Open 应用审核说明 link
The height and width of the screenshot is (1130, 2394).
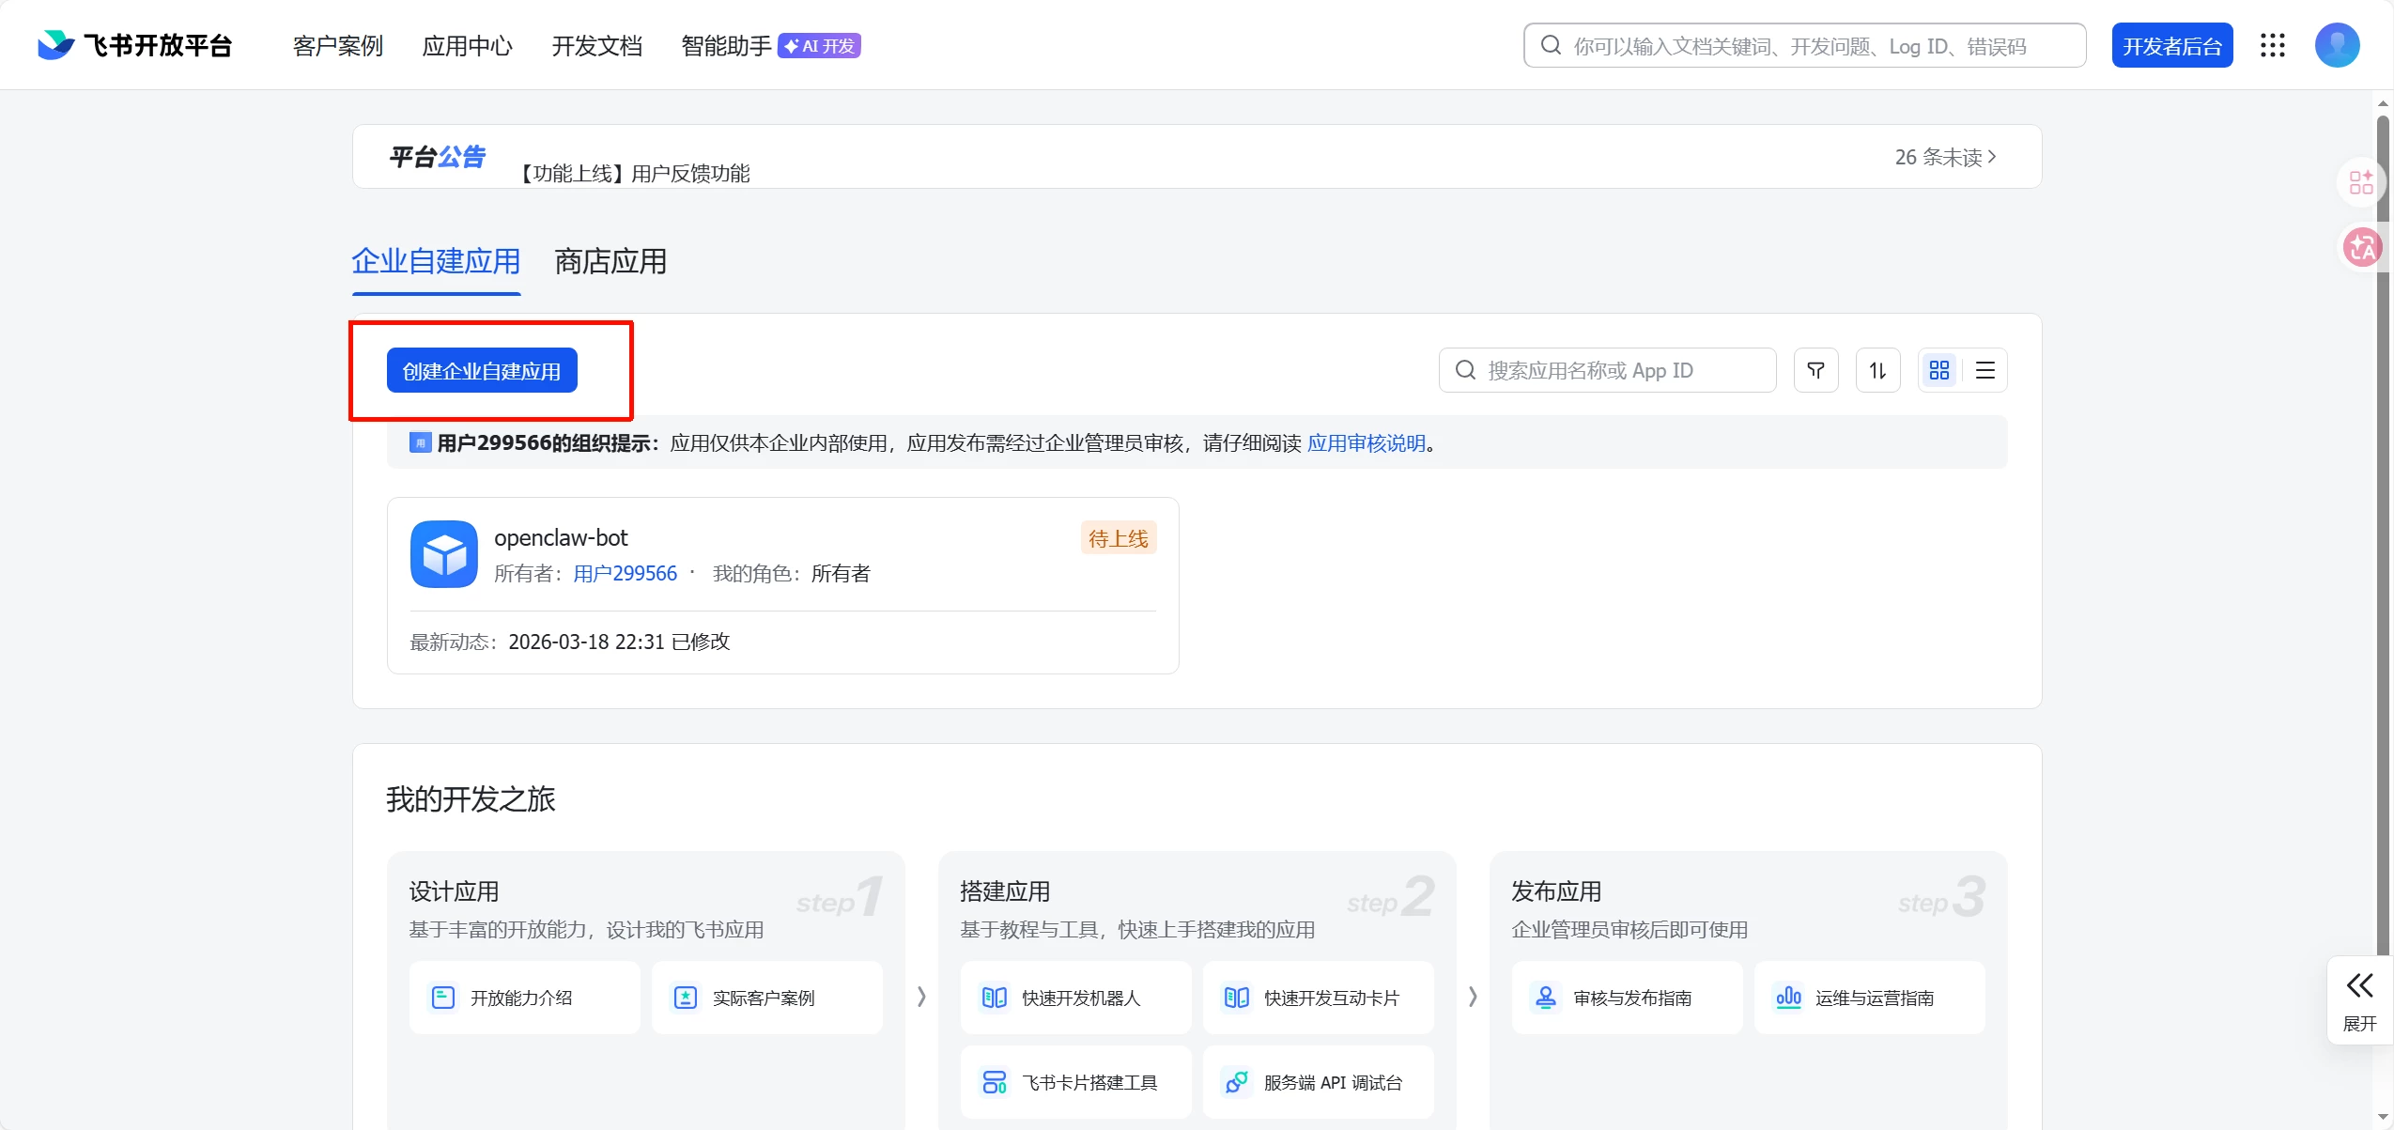(1366, 443)
